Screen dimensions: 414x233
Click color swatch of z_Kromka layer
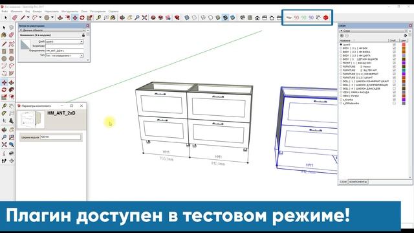click(404, 100)
